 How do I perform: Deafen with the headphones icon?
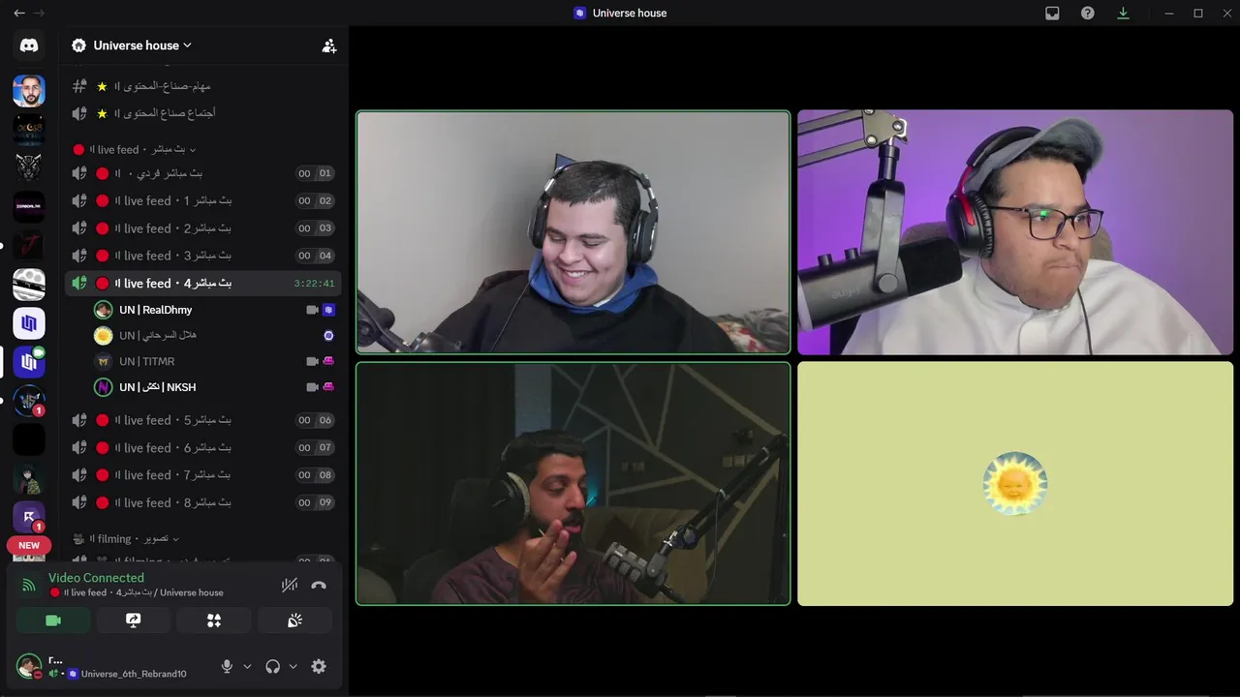tap(273, 666)
